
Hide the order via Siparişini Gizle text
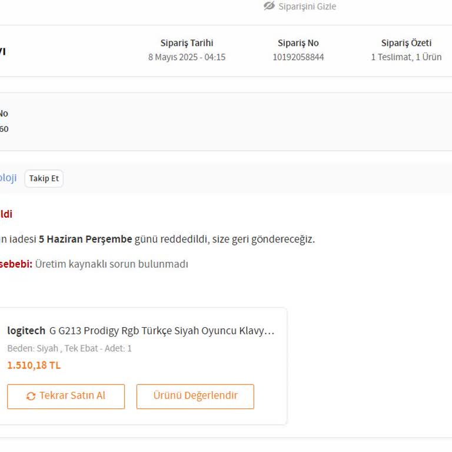307,6
